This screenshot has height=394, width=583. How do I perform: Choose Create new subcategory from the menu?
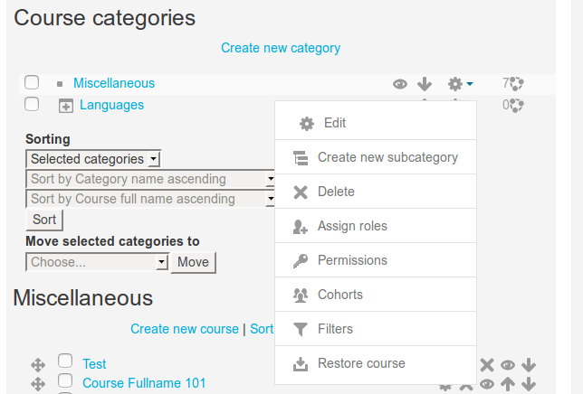pyautogui.click(x=376, y=157)
